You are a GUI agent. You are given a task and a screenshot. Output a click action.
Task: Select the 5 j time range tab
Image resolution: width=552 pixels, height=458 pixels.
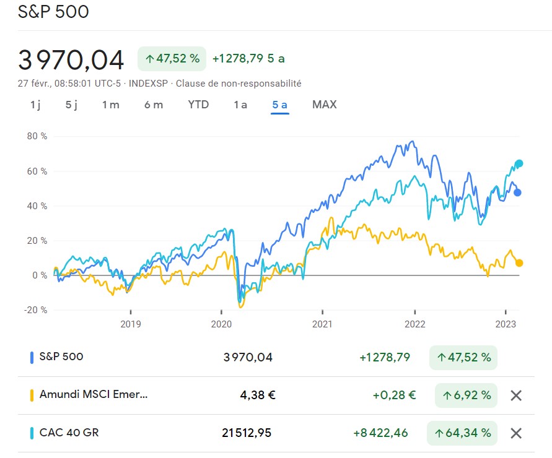click(x=71, y=105)
